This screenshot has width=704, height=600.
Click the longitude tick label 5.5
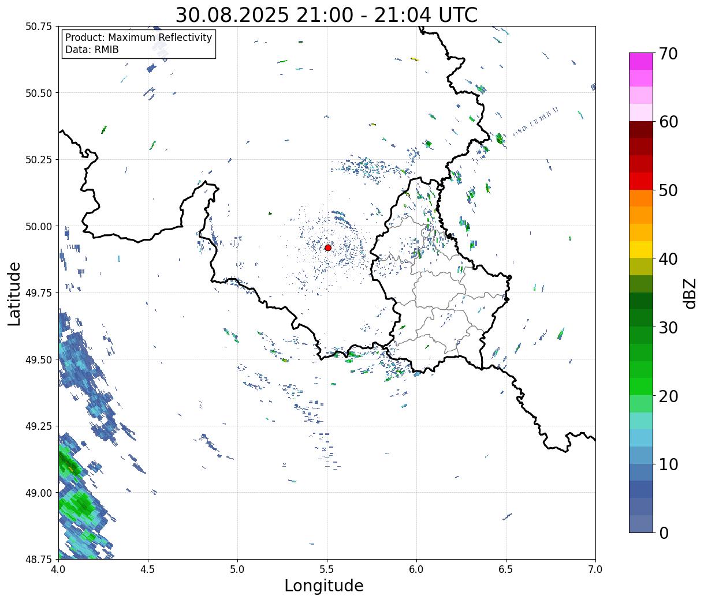(327, 569)
